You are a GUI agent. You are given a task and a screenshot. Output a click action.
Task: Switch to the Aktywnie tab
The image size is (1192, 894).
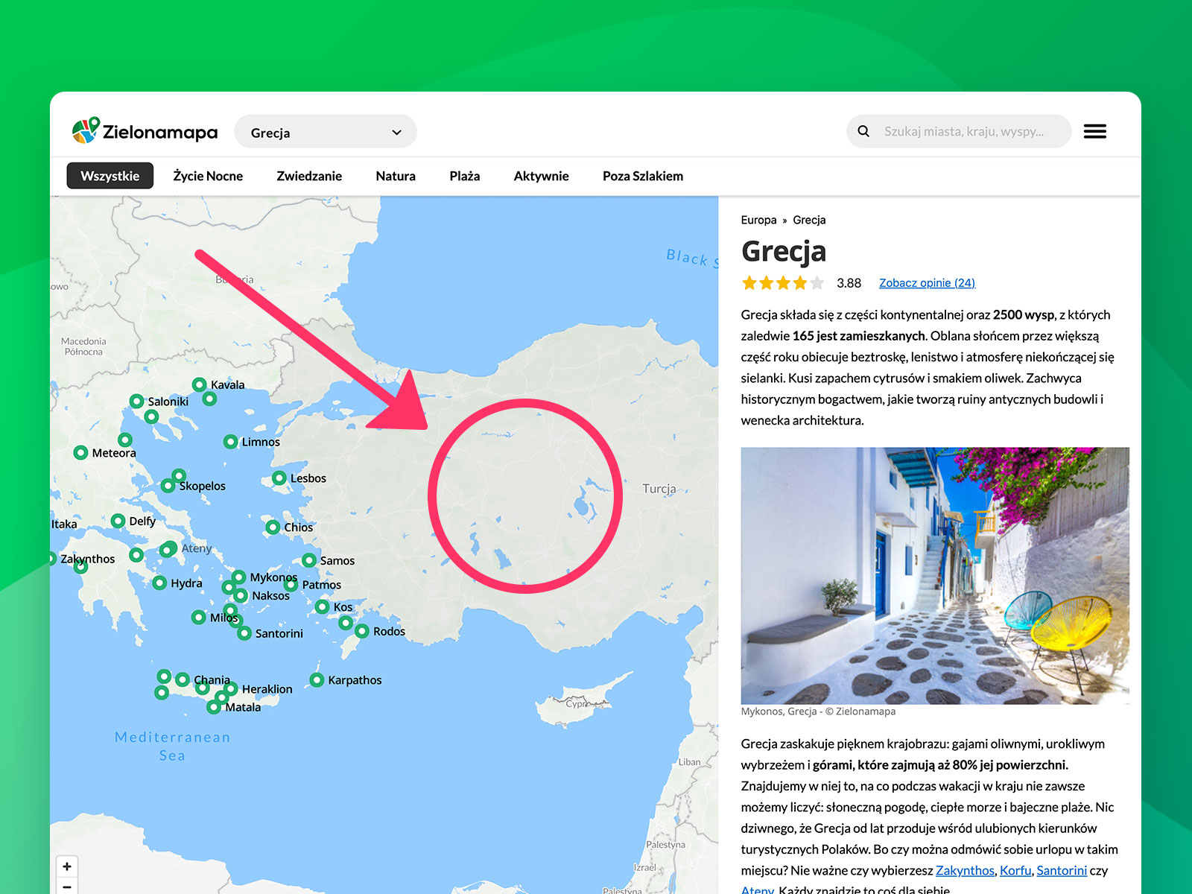point(542,176)
